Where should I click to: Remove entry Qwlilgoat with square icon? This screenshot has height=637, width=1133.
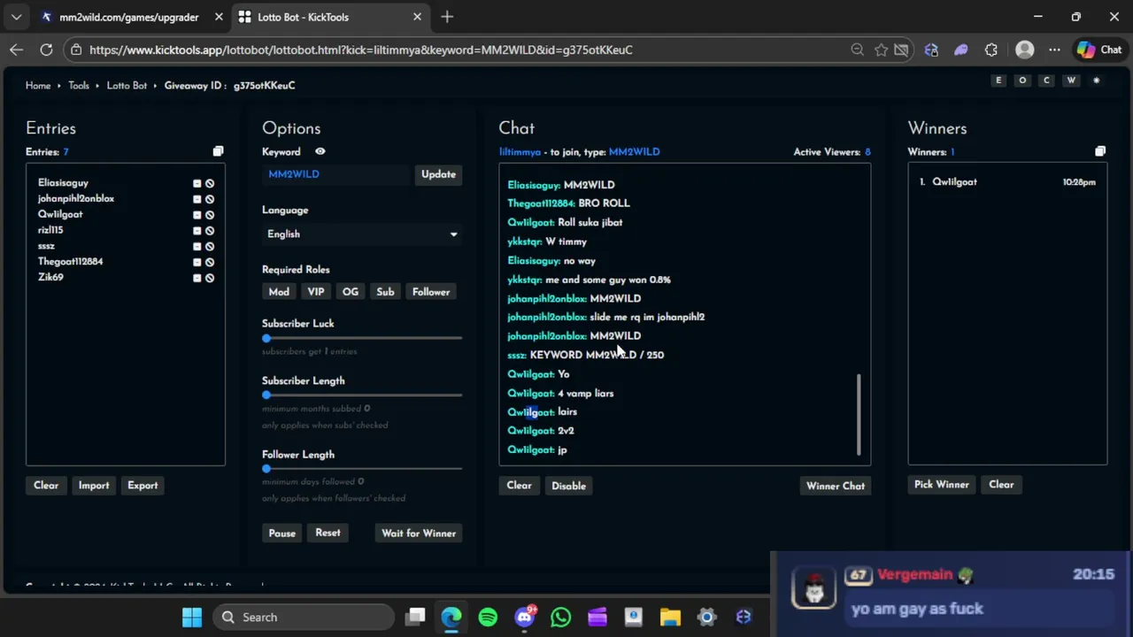(197, 215)
